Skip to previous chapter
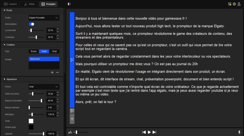The height and width of the screenshot is (136, 244). (144, 132)
